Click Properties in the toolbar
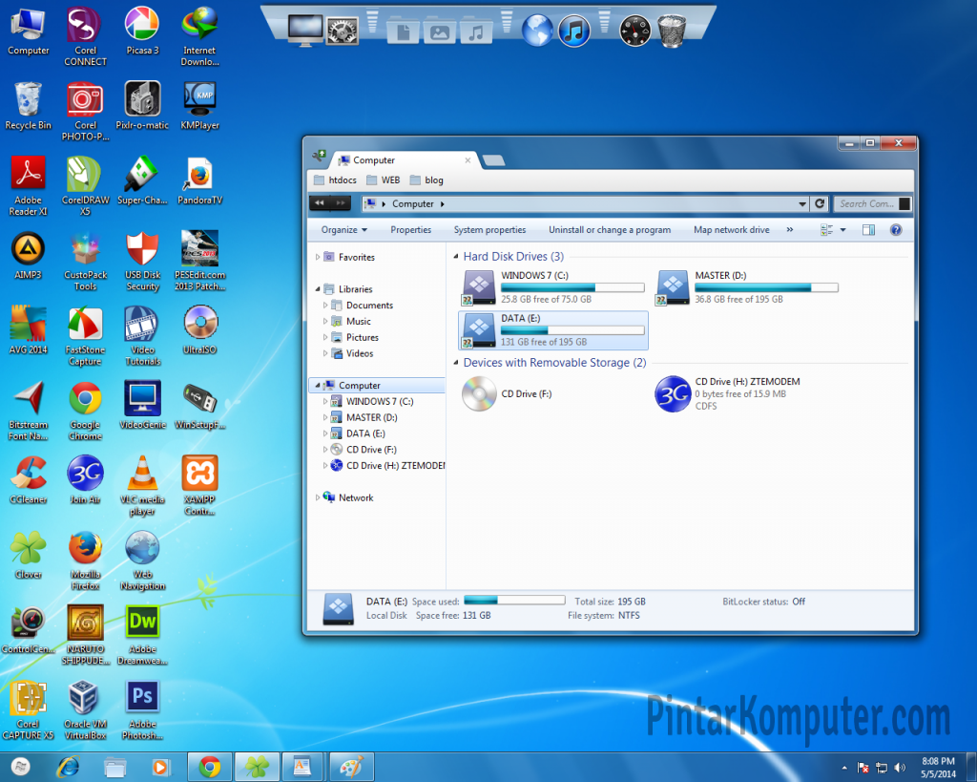Viewport: 977px width, 782px height. coord(410,230)
